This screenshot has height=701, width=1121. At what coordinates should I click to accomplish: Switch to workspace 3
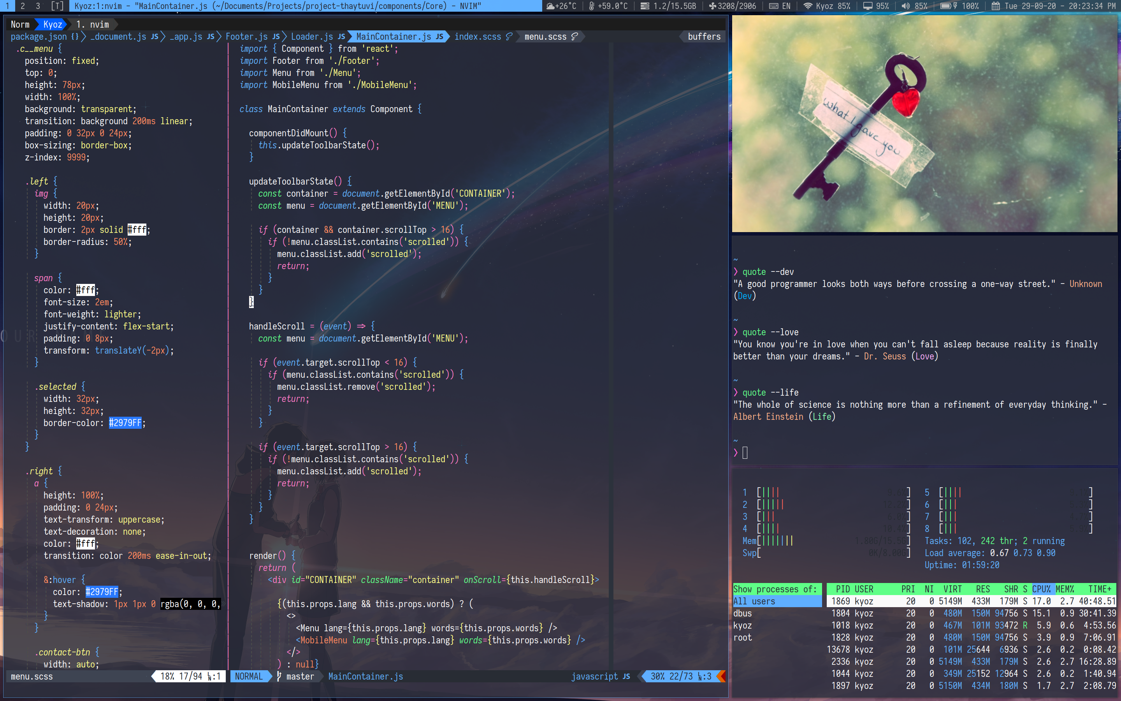(38, 6)
